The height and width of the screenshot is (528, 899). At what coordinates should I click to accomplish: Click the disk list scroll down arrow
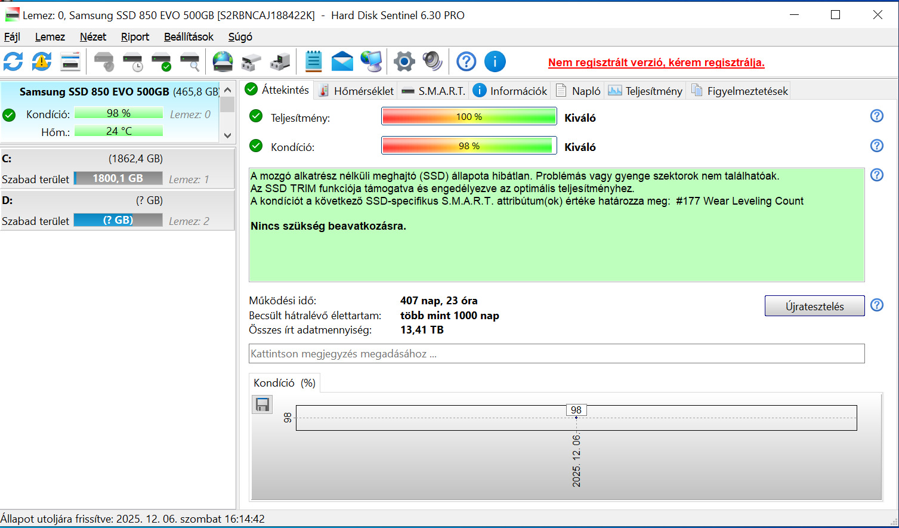pos(227,135)
